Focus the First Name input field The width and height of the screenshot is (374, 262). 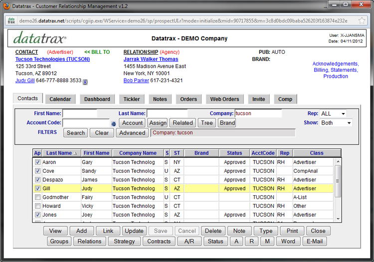coord(80,114)
